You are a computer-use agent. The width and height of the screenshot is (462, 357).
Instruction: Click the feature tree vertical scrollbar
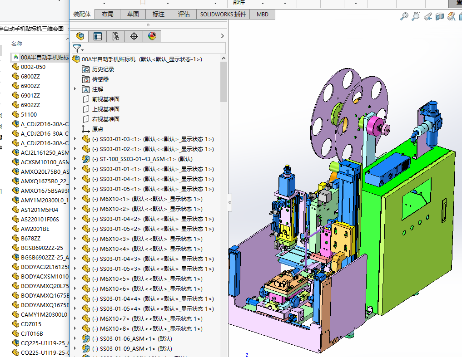(224, 82)
